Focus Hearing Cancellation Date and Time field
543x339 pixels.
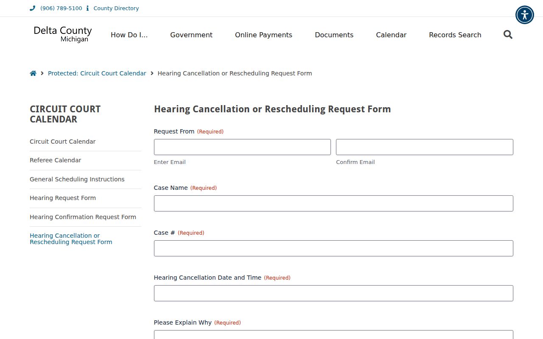click(x=333, y=293)
